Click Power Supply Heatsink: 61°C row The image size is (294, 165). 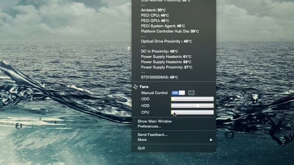point(166,57)
